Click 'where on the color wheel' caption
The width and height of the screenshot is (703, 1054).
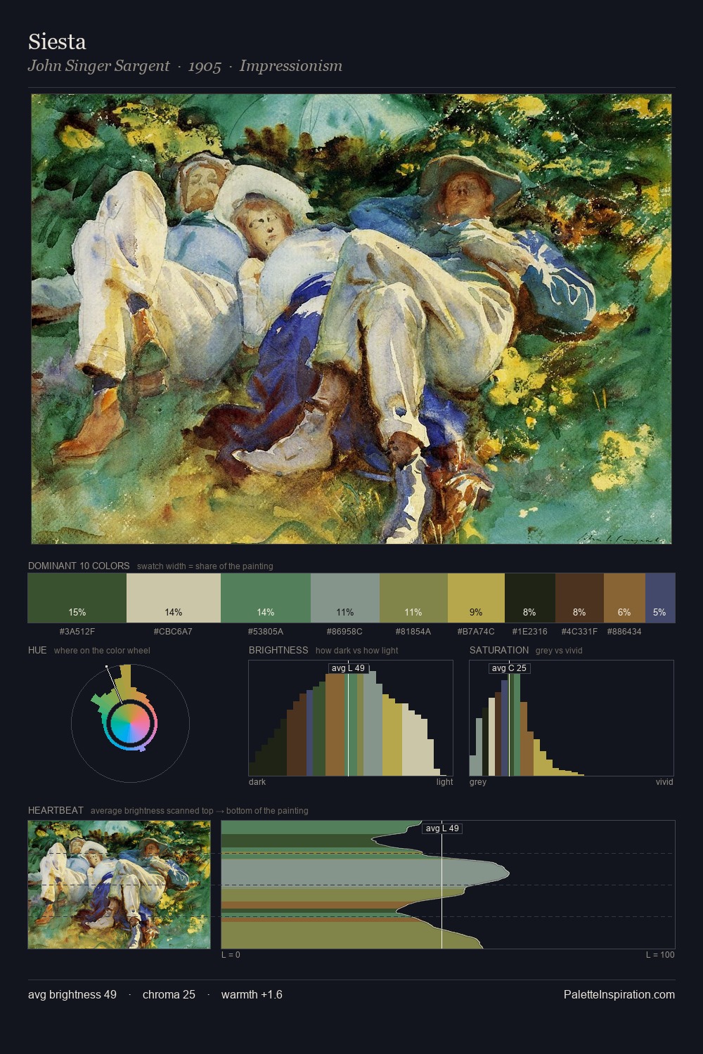[x=102, y=651]
